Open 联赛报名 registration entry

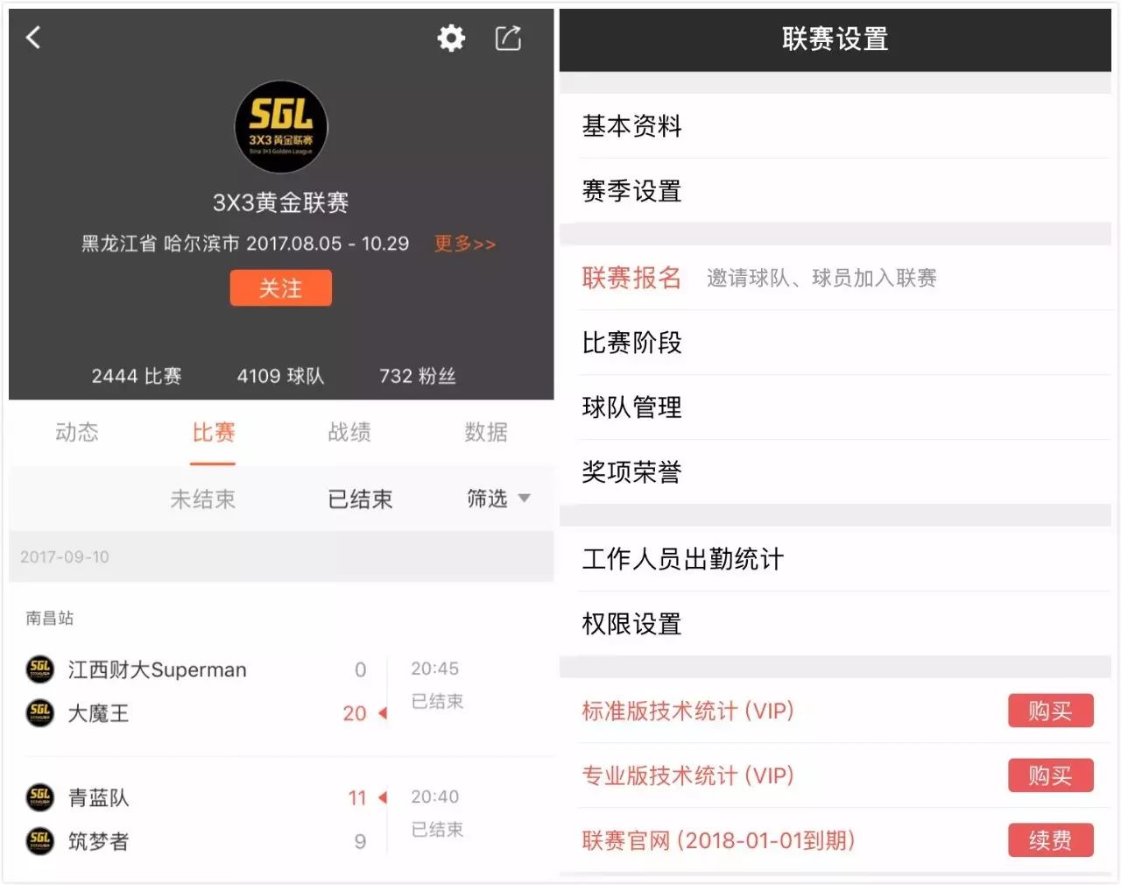click(835, 278)
